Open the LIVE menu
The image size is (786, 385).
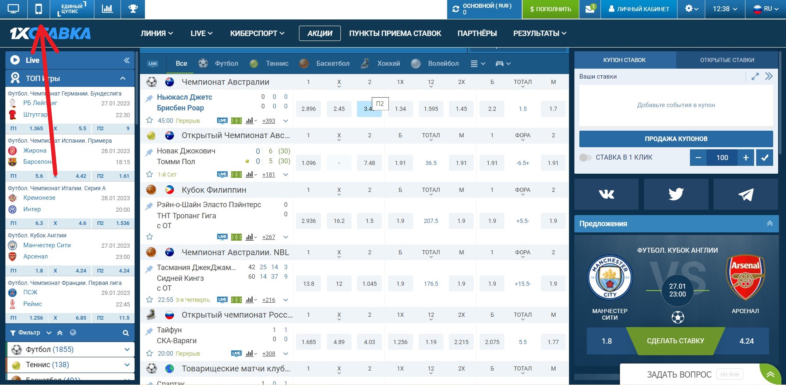201,33
